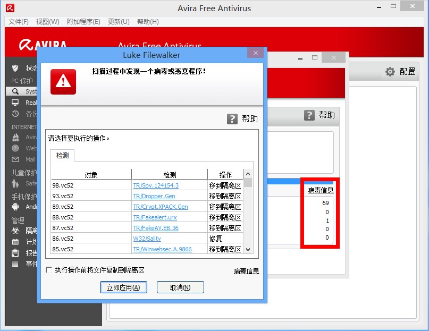The image size is (429, 331).
Task: Open 视图(W) menu
Action: click(48, 22)
